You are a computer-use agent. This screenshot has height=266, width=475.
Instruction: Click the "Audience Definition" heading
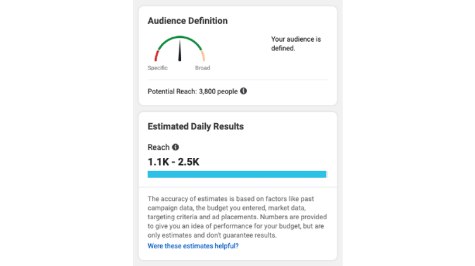(x=187, y=21)
